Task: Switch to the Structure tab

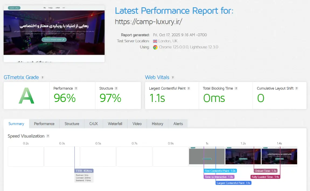Action: point(72,124)
